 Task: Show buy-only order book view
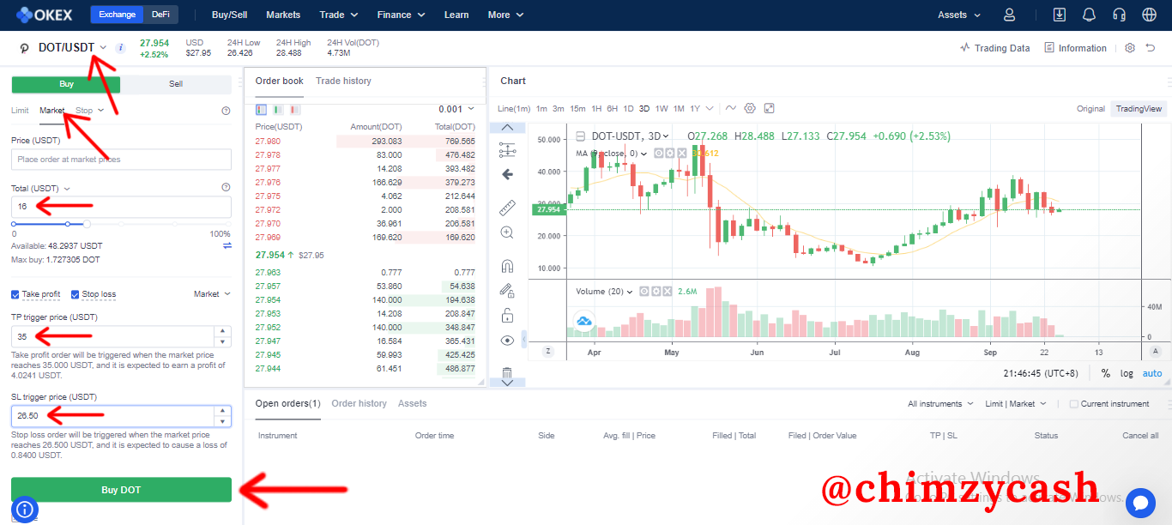(x=278, y=110)
